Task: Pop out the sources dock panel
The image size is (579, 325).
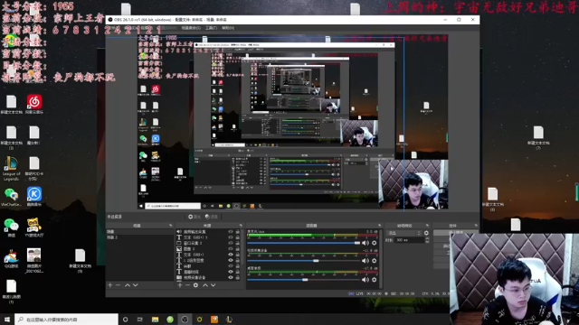Action: coord(241,225)
